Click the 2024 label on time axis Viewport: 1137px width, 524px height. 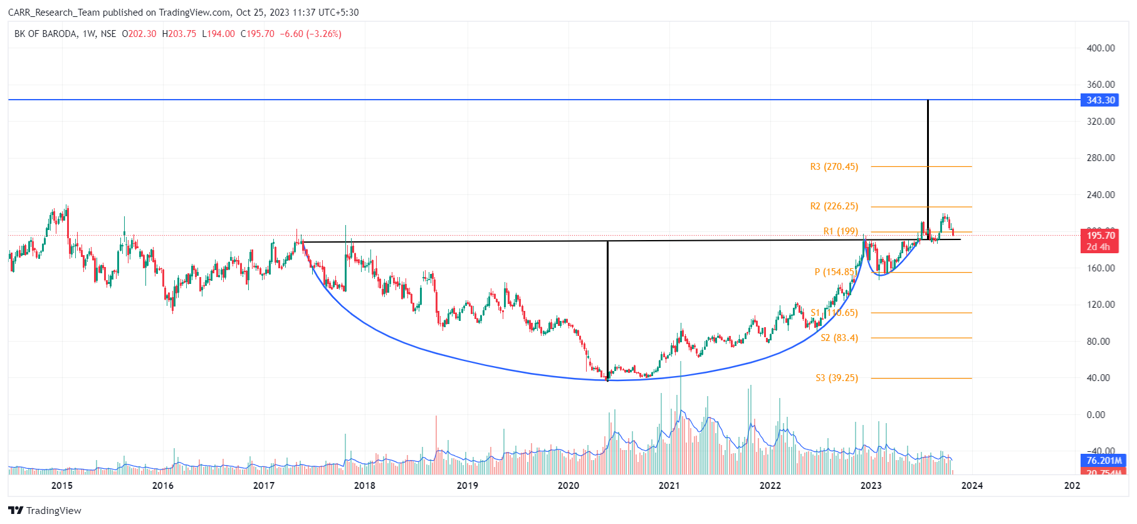972,486
